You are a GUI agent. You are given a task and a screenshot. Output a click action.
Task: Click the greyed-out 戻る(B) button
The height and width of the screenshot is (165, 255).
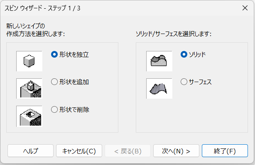click(127, 151)
